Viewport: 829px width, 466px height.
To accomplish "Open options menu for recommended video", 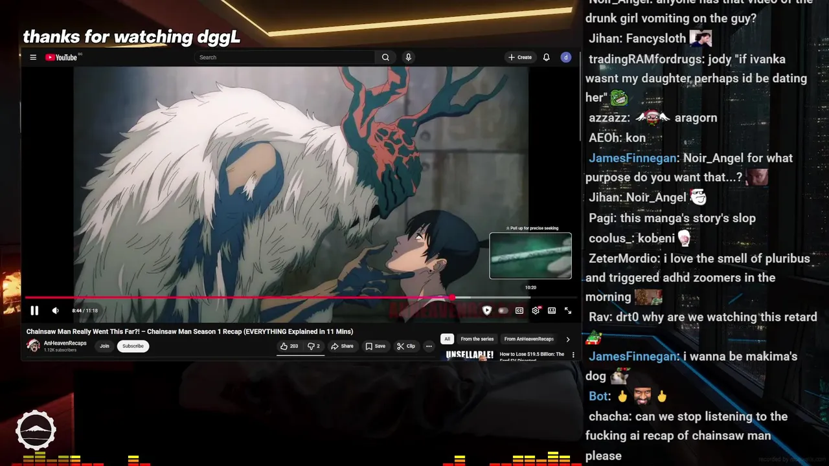I will [x=573, y=355].
